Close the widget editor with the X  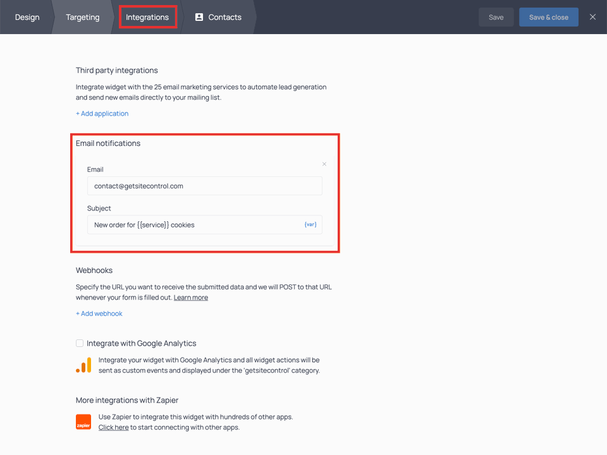[592, 17]
